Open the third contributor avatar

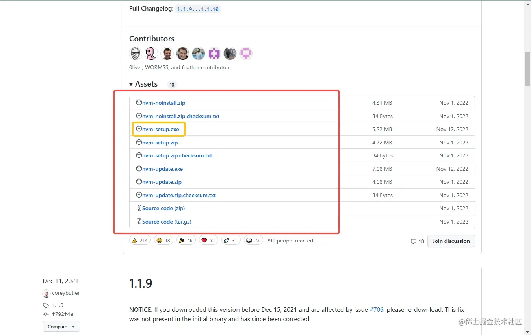[167, 54]
